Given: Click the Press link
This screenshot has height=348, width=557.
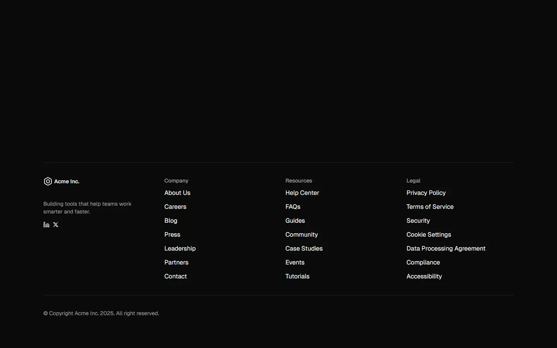Looking at the screenshot, I should tap(172, 234).
